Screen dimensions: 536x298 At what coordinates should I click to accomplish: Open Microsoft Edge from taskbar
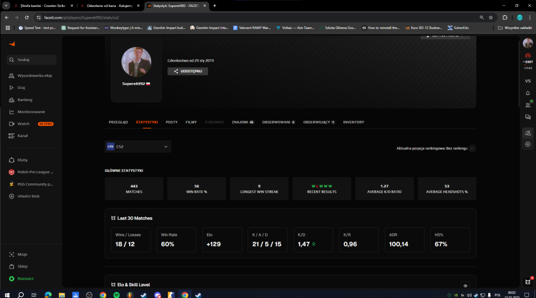pyautogui.click(x=48, y=295)
